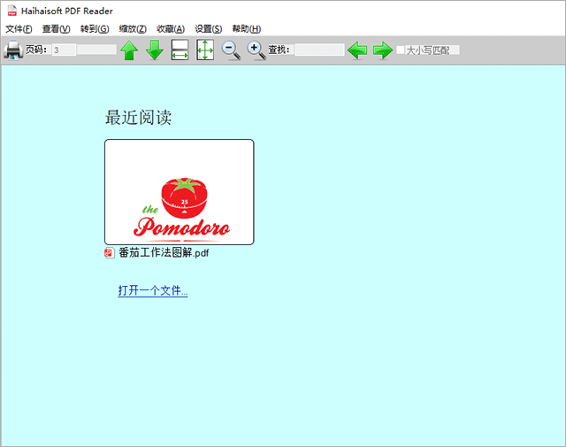Screen dimensions: 566x447
Task: Click the 番茄工作法图解.pdf file name
Action: click(164, 252)
